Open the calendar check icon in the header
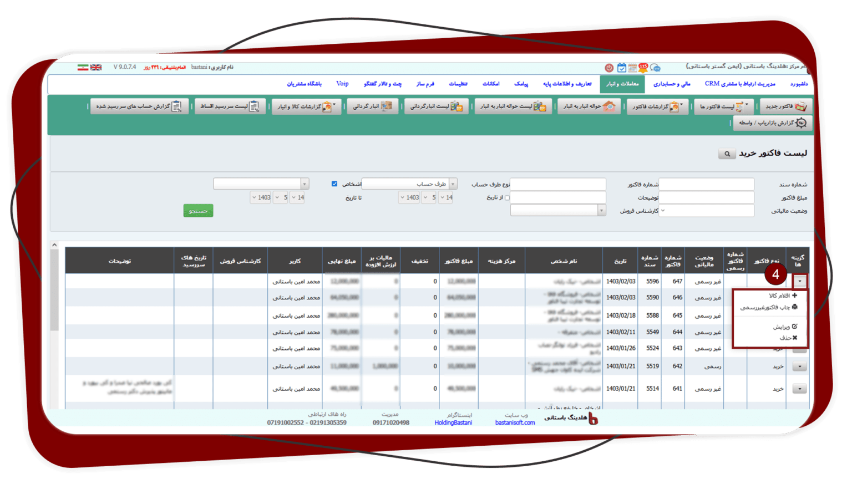 point(622,68)
